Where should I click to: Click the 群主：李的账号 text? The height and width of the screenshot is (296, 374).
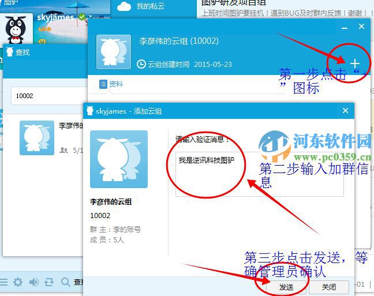115,230
